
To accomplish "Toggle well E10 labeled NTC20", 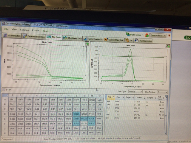I will pyautogui.click(x=84, y=119).
